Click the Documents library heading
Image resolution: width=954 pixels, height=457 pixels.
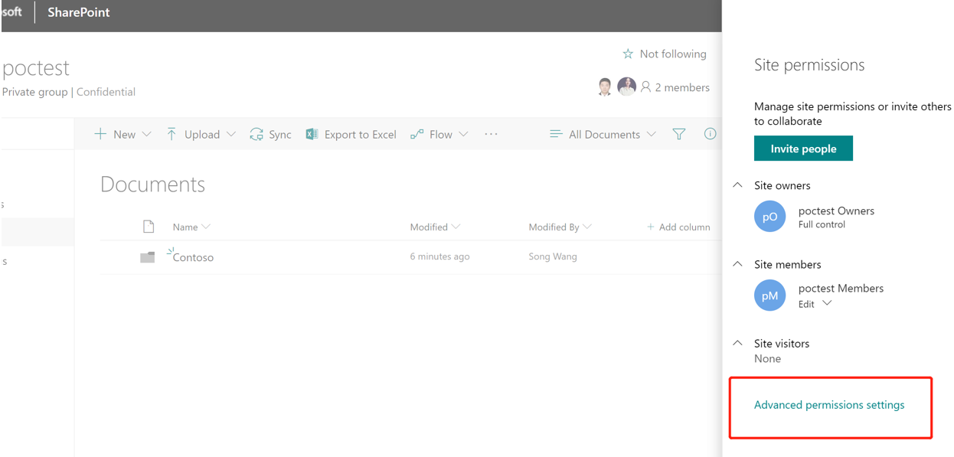(x=152, y=184)
